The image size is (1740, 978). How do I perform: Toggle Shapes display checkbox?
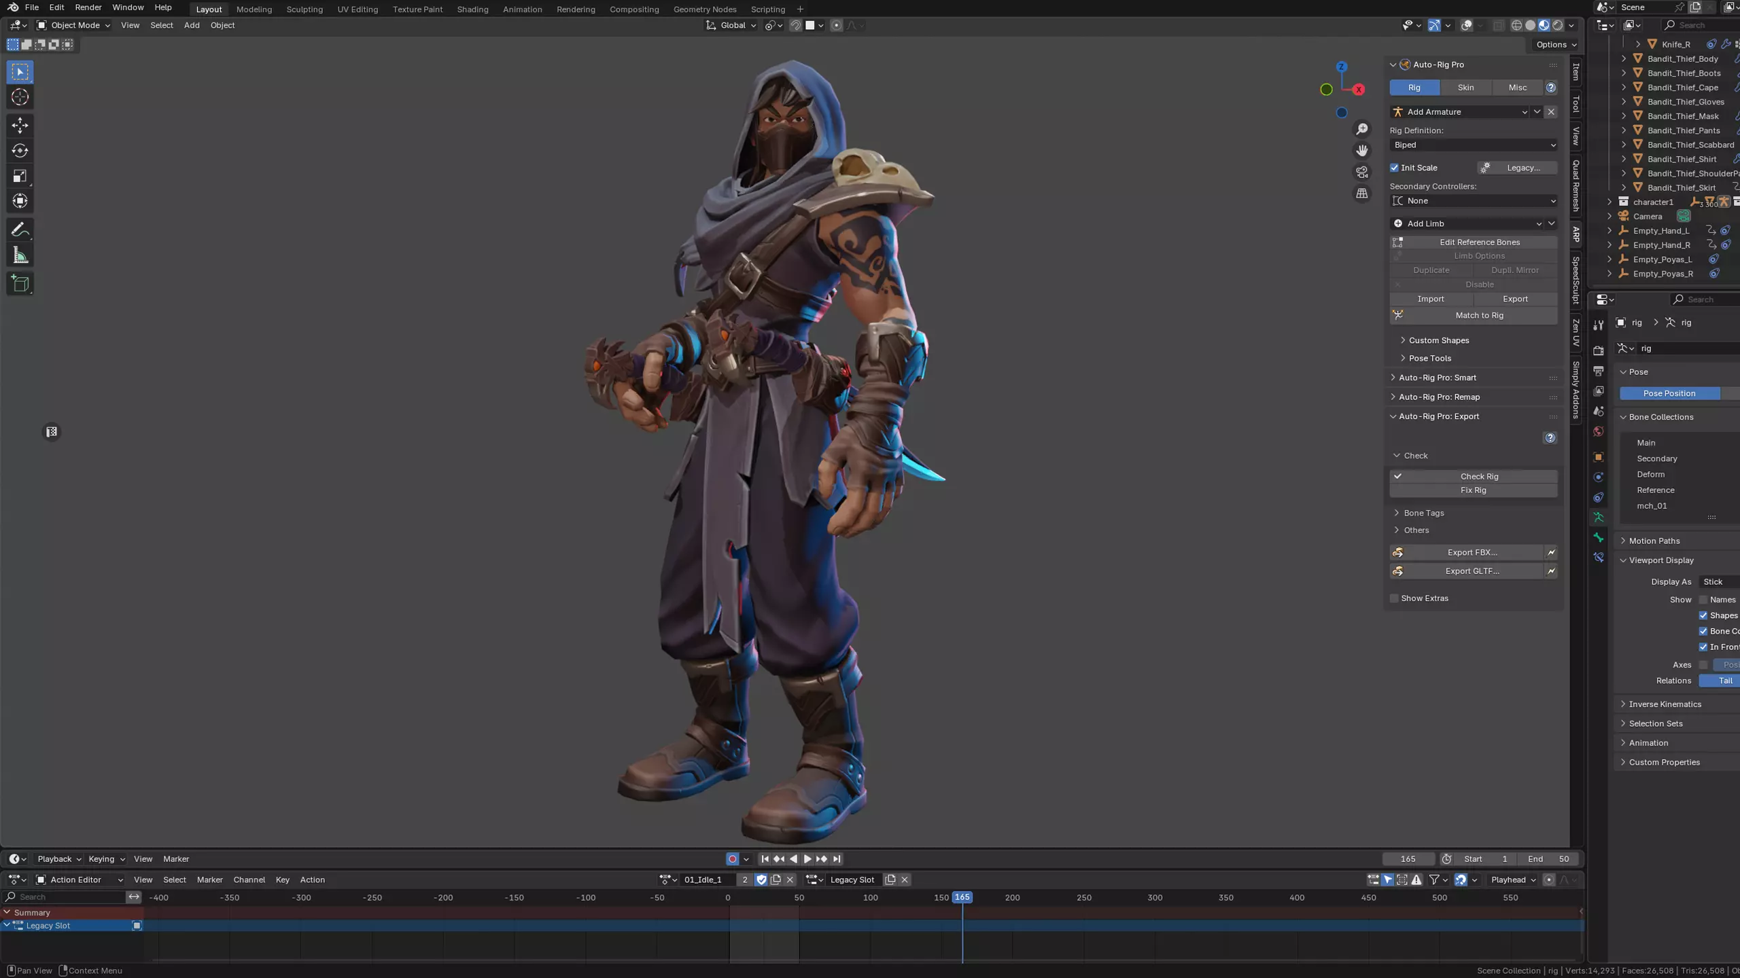tap(1703, 616)
